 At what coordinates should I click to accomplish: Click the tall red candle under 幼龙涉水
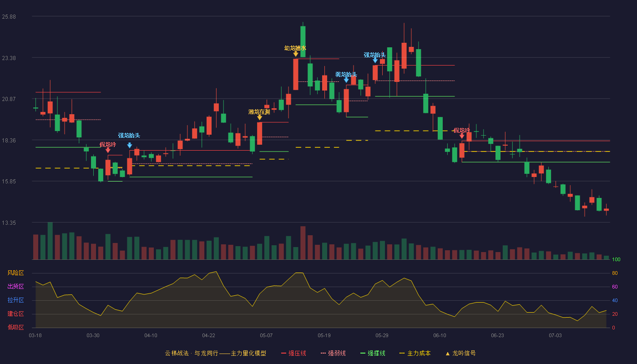point(296,74)
